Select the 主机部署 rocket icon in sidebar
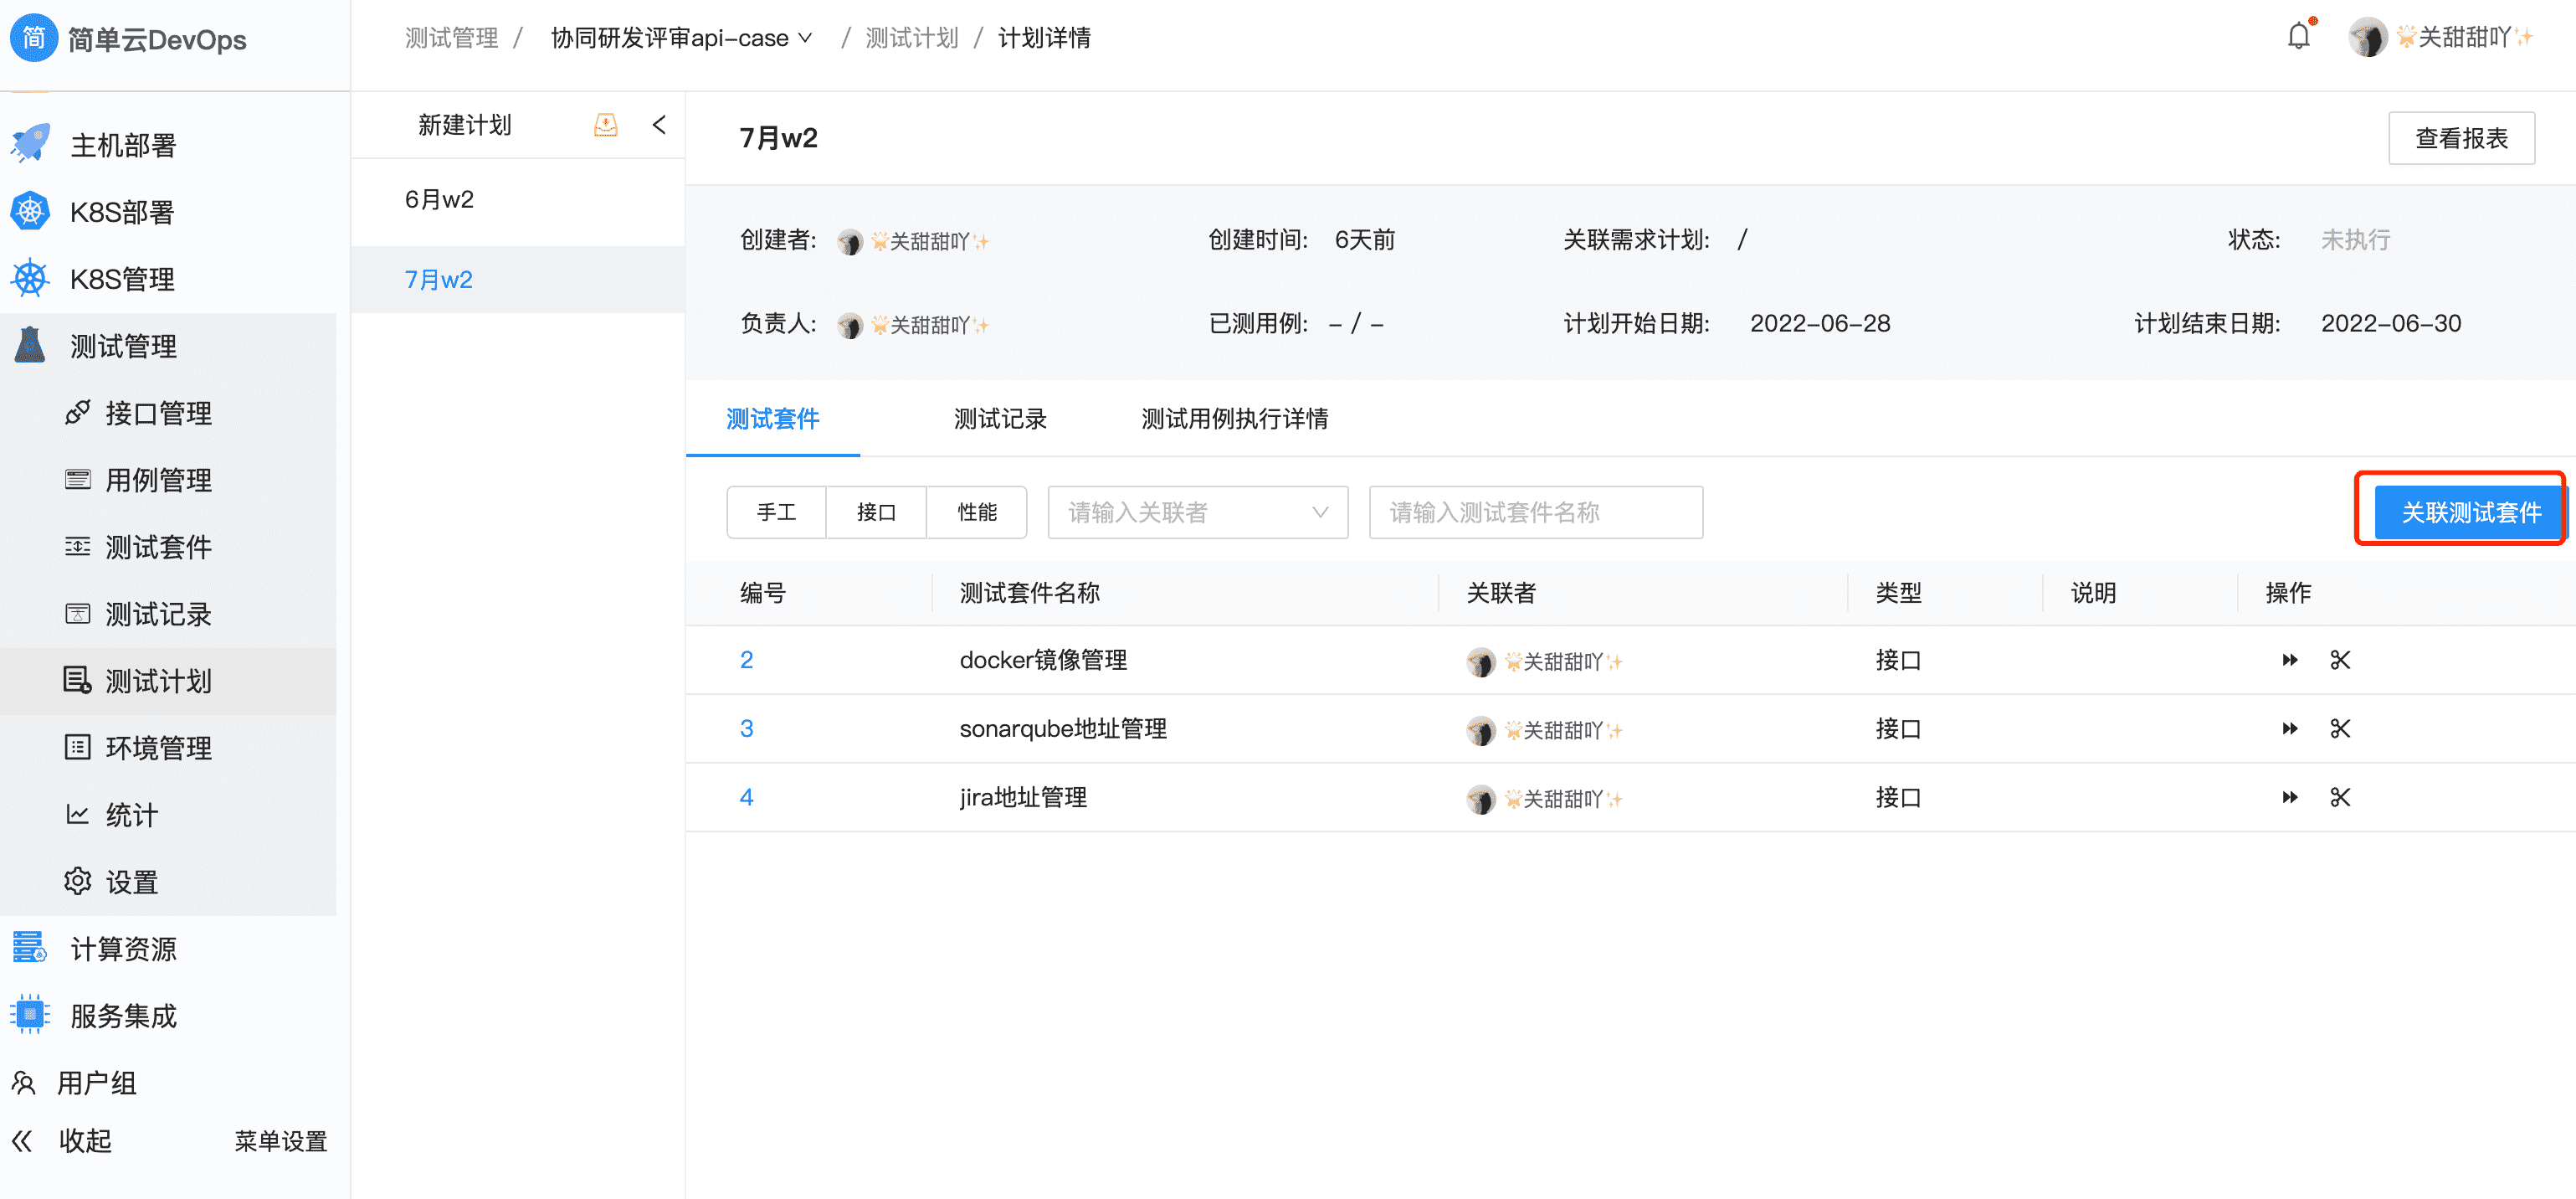The height and width of the screenshot is (1199, 2576). (30, 144)
